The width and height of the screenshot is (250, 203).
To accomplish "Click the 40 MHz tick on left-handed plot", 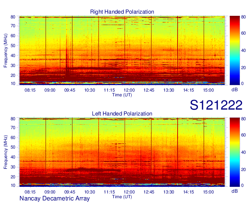I will [13, 157].
